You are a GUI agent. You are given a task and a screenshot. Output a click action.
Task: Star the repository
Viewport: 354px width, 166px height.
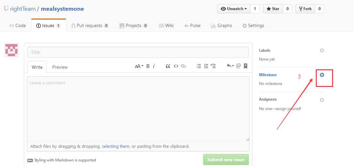[x=273, y=9]
